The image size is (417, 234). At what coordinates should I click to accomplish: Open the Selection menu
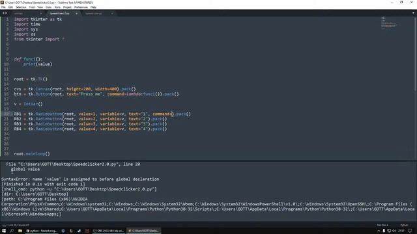click(x=21, y=7)
